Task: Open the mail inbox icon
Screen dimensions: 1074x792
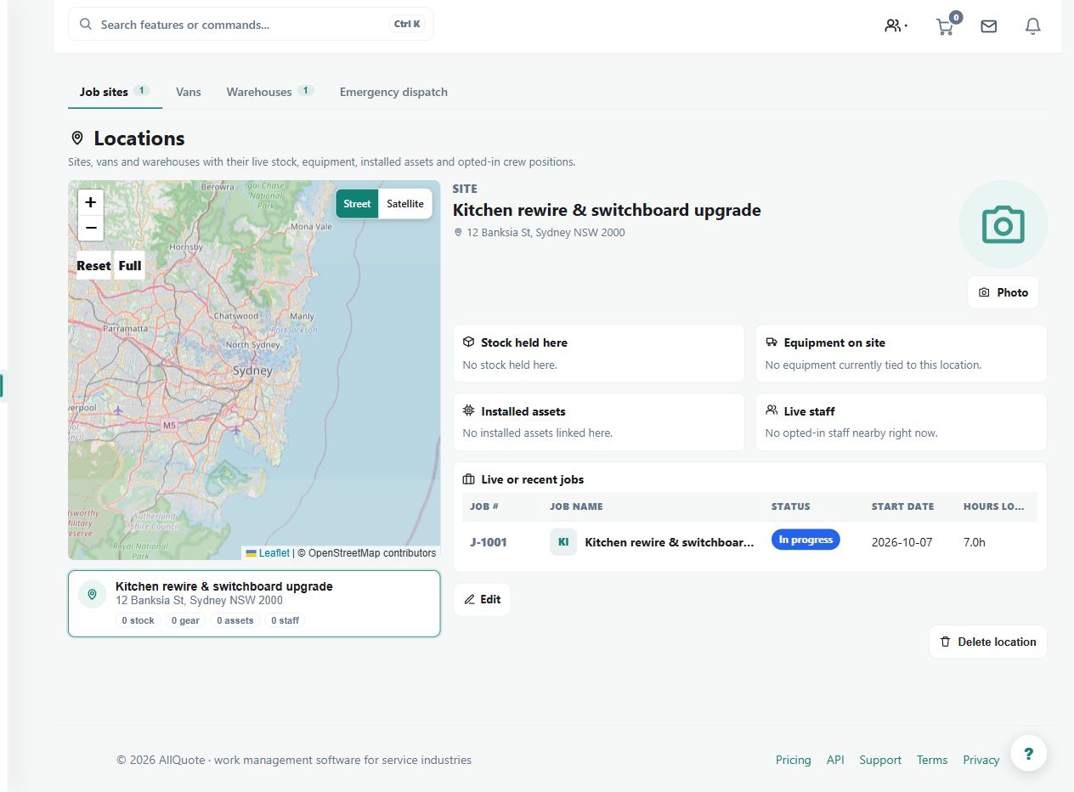Action: [x=988, y=26]
